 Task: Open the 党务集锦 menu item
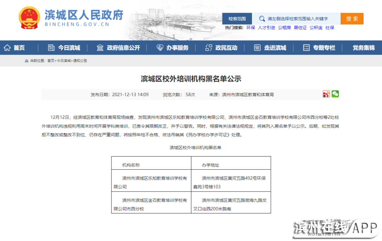tap(363, 48)
